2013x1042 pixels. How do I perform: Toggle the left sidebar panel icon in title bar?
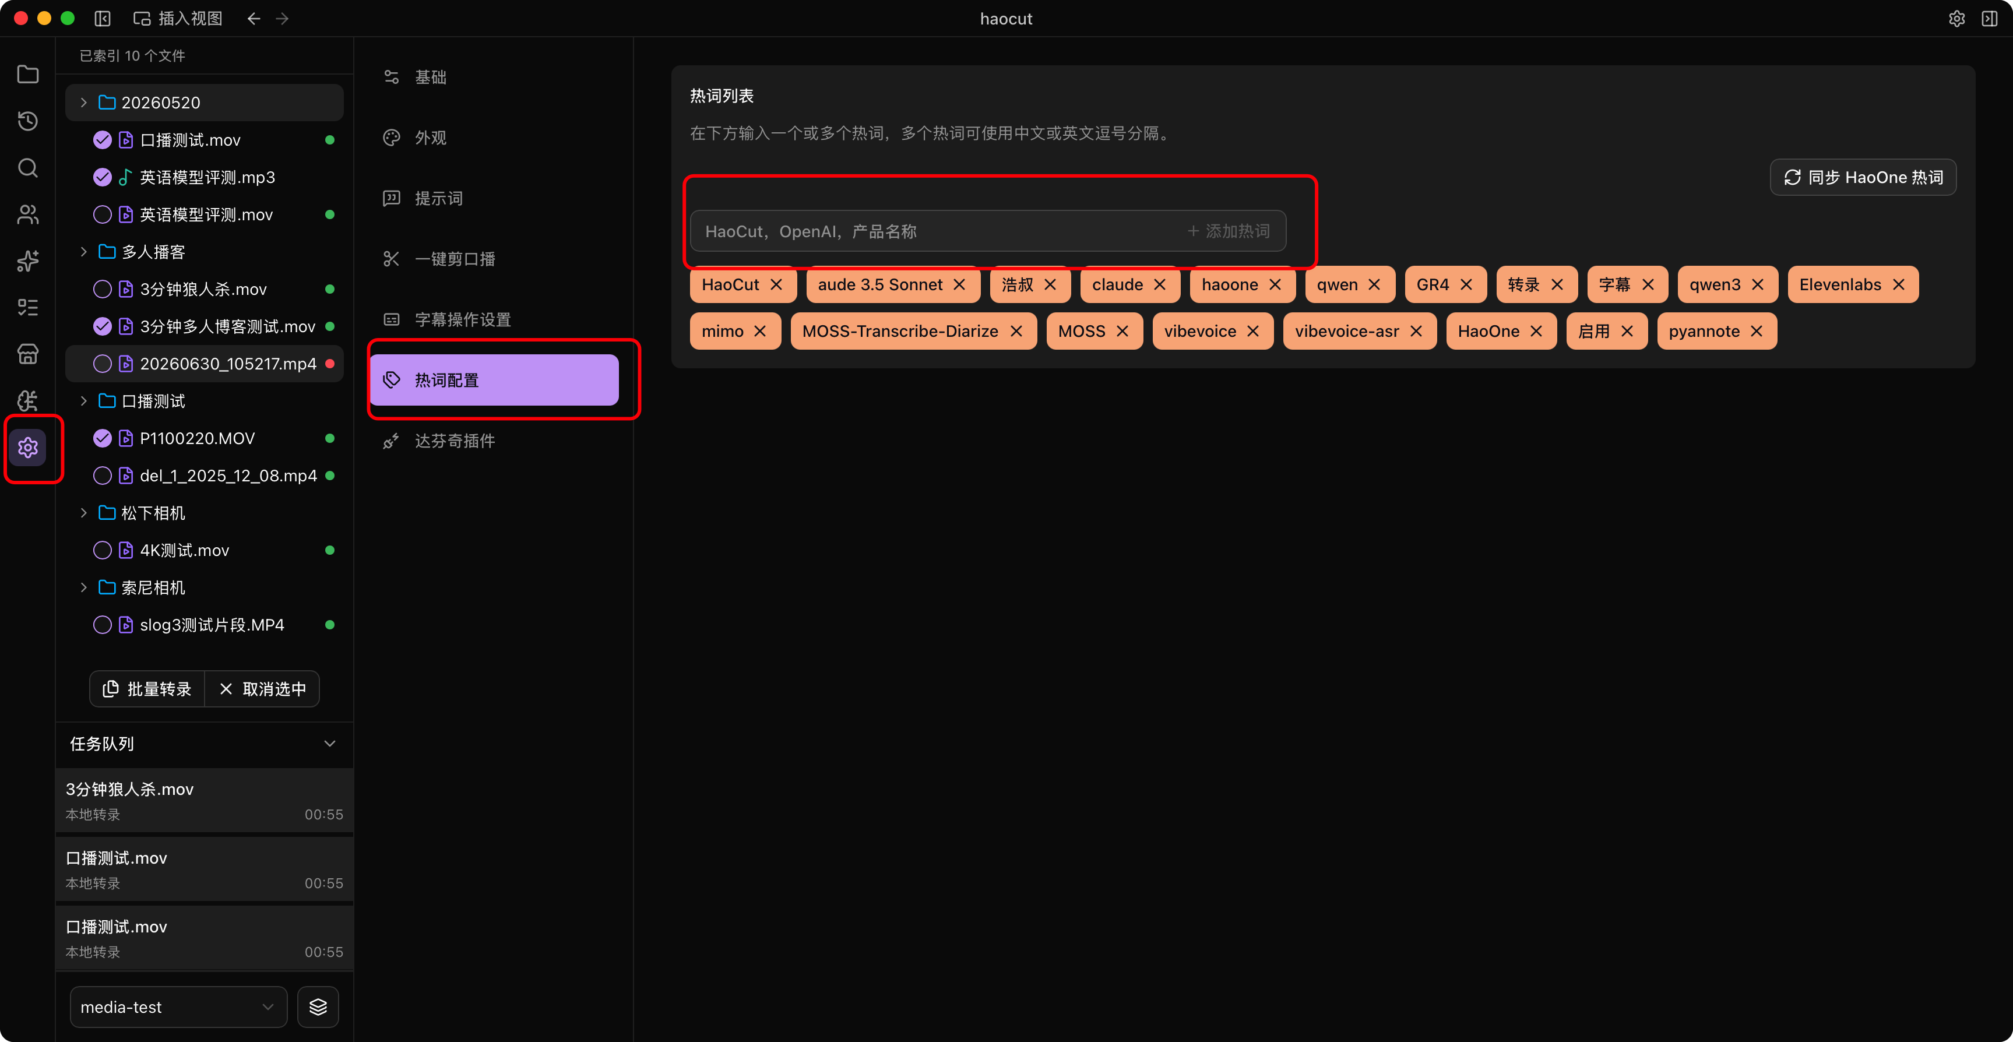[103, 18]
